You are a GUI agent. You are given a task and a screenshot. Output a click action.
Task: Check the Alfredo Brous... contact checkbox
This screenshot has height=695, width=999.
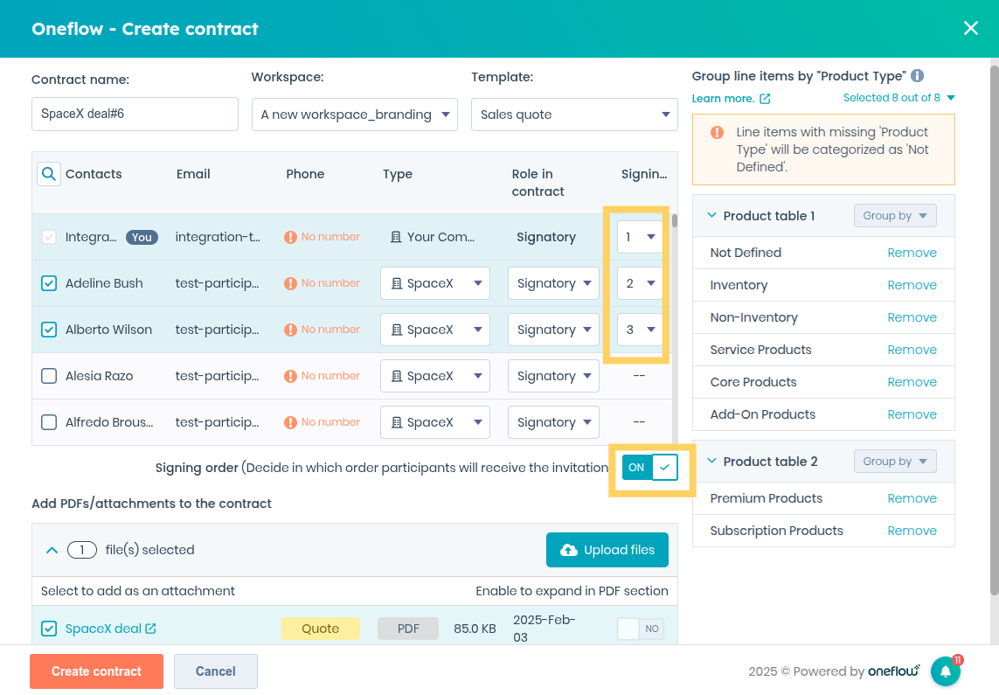[x=49, y=422]
